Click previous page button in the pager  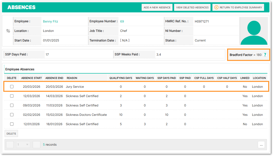coord(10,145)
